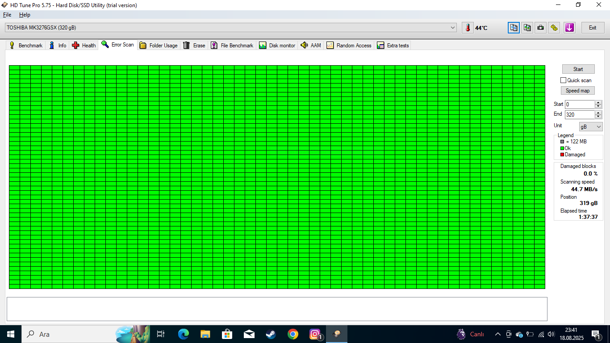Open the Random Access tab
The image size is (610, 343).
[x=349, y=46]
